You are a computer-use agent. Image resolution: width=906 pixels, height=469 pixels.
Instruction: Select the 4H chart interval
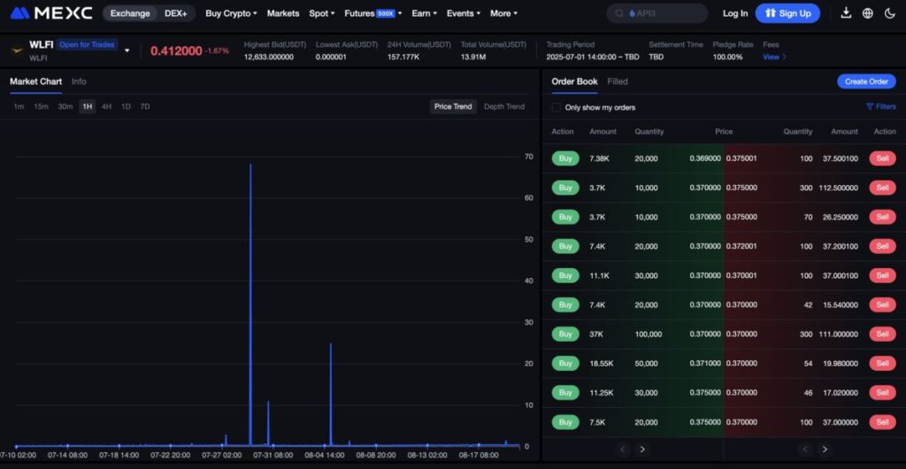tap(107, 107)
